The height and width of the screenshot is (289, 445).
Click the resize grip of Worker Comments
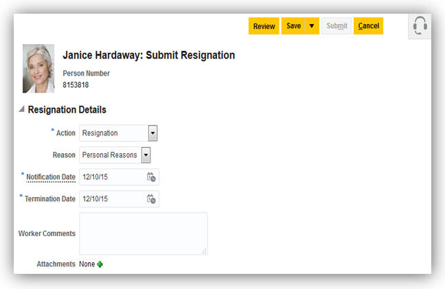pyautogui.click(x=203, y=251)
